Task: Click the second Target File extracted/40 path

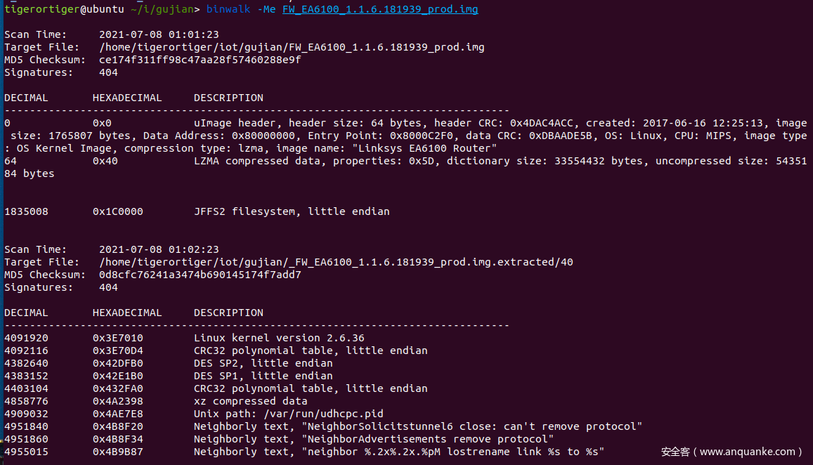Action: [x=336, y=262]
